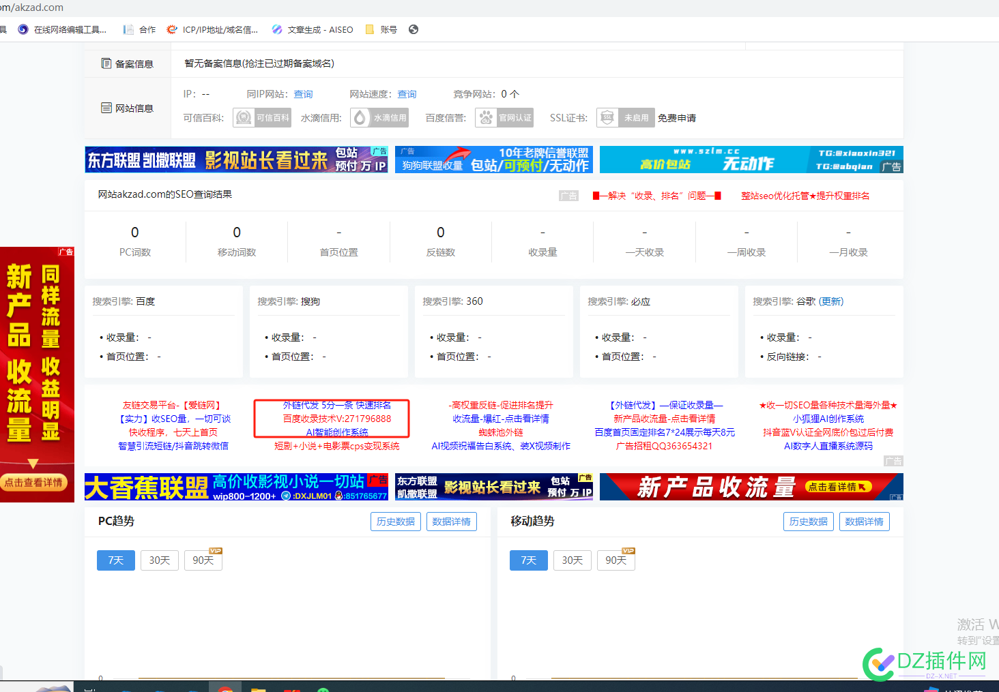Open 移动趋势 数据详情 button
Viewport: 999px width, 692px height.
[865, 522]
